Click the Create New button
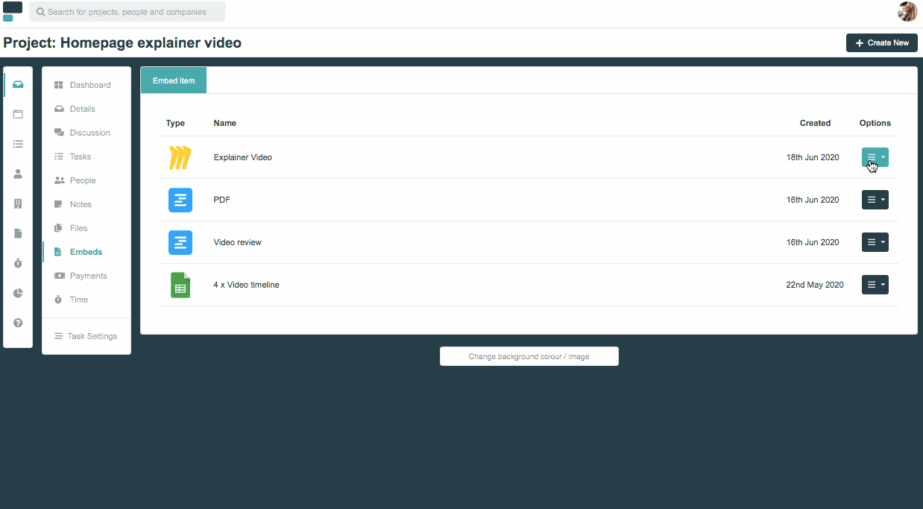 (881, 42)
